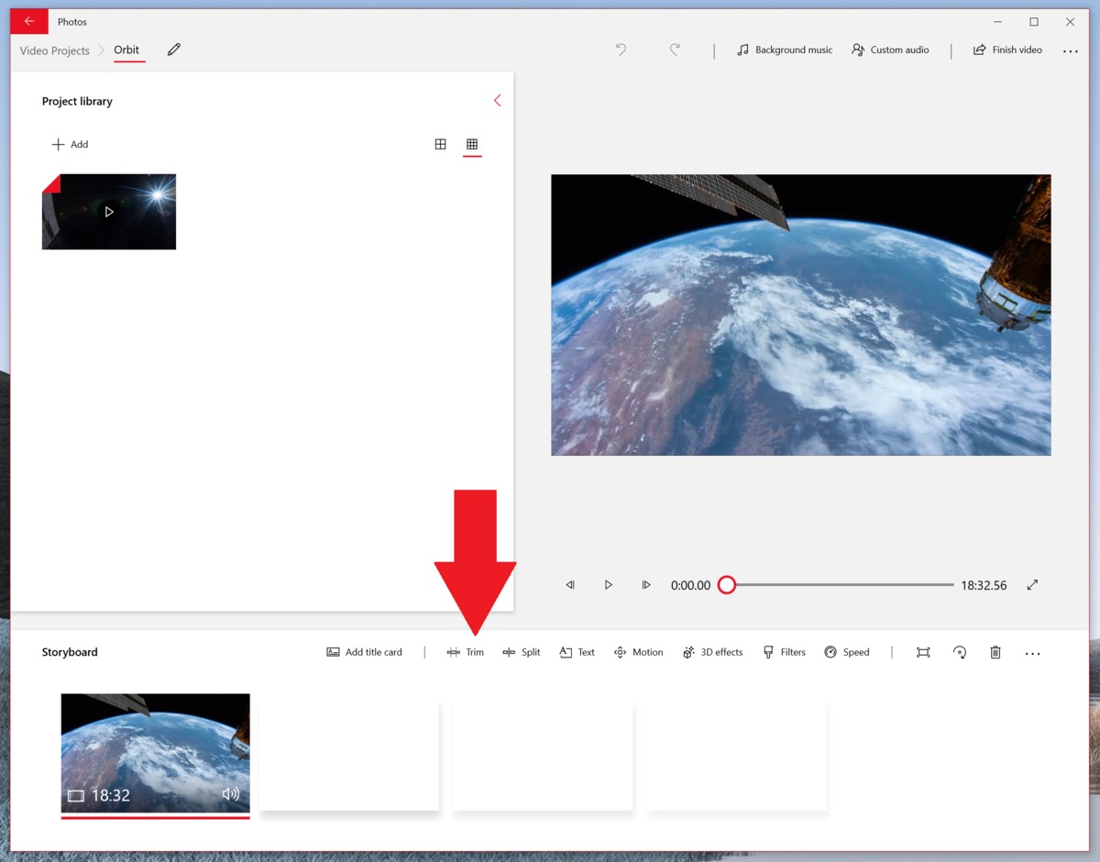Screen dimensions: 1100x862
Task: Add media to Project library
Action: (x=71, y=144)
